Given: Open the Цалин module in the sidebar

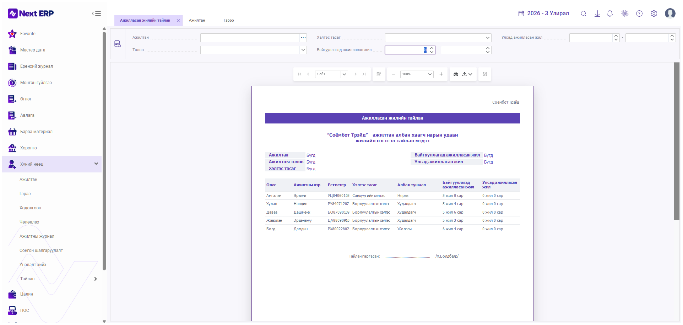Looking at the screenshot, I should (27, 294).
